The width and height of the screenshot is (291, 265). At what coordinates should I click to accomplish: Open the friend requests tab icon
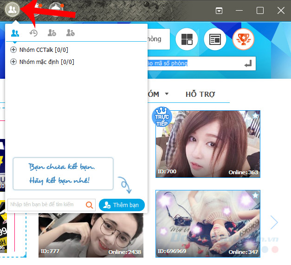(x=52, y=33)
